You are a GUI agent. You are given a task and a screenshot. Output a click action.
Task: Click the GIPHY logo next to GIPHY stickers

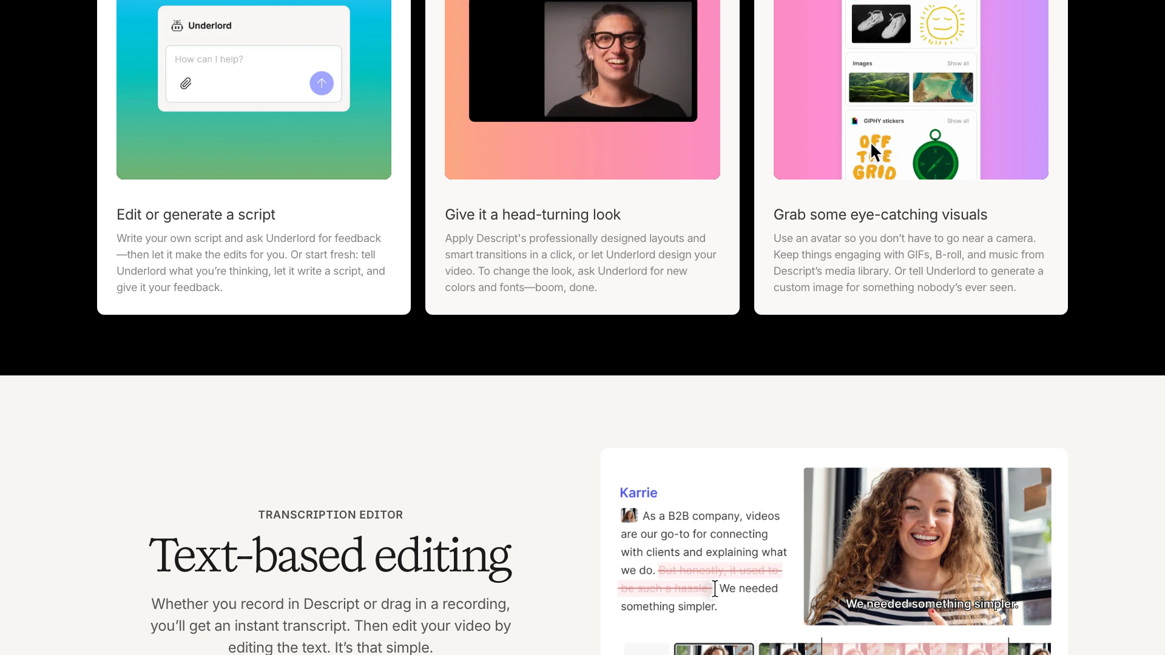(x=855, y=121)
